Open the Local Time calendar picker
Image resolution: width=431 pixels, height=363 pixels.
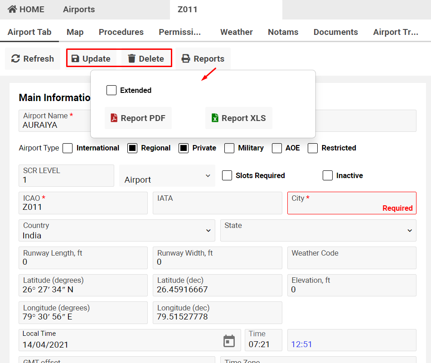point(229,341)
